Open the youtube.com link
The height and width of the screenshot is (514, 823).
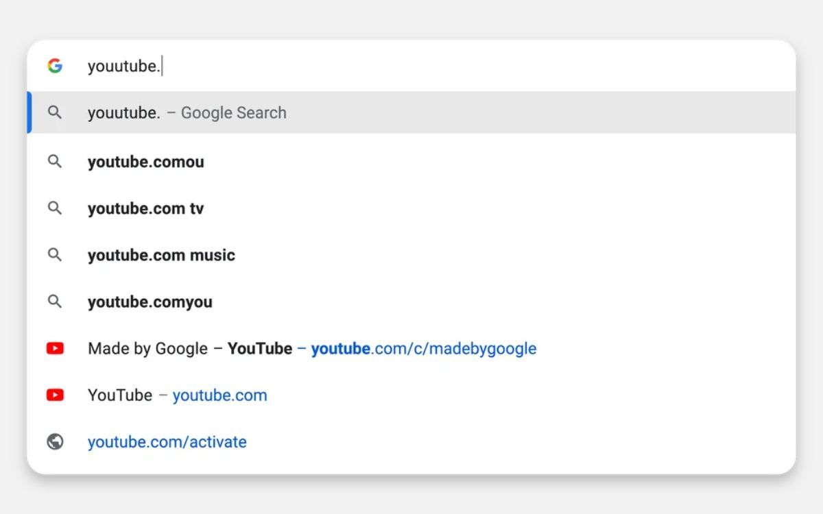tap(219, 395)
